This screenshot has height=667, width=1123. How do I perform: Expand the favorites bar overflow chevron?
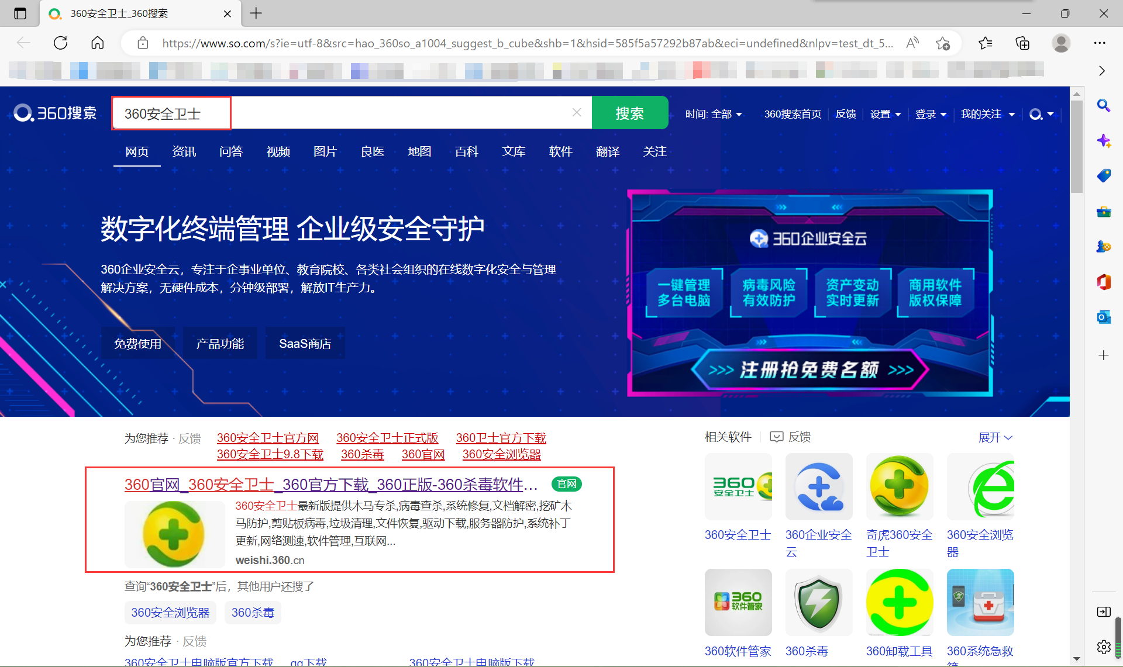pyautogui.click(x=1102, y=71)
